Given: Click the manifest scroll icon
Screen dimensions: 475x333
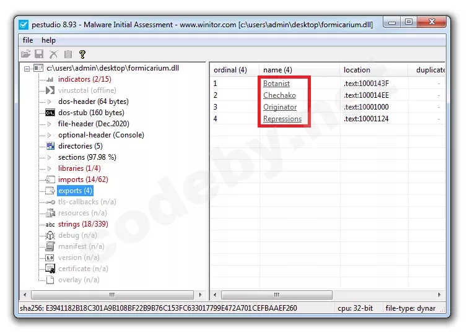Looking at the screenshot, I should (50, 246).
